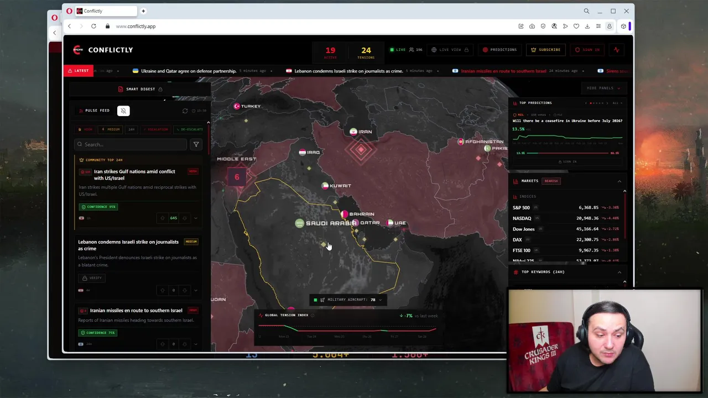Click Sign In under the Ukraine prediction
The width and height of the screenshot is (708, 398).
[x=567, y=161]
